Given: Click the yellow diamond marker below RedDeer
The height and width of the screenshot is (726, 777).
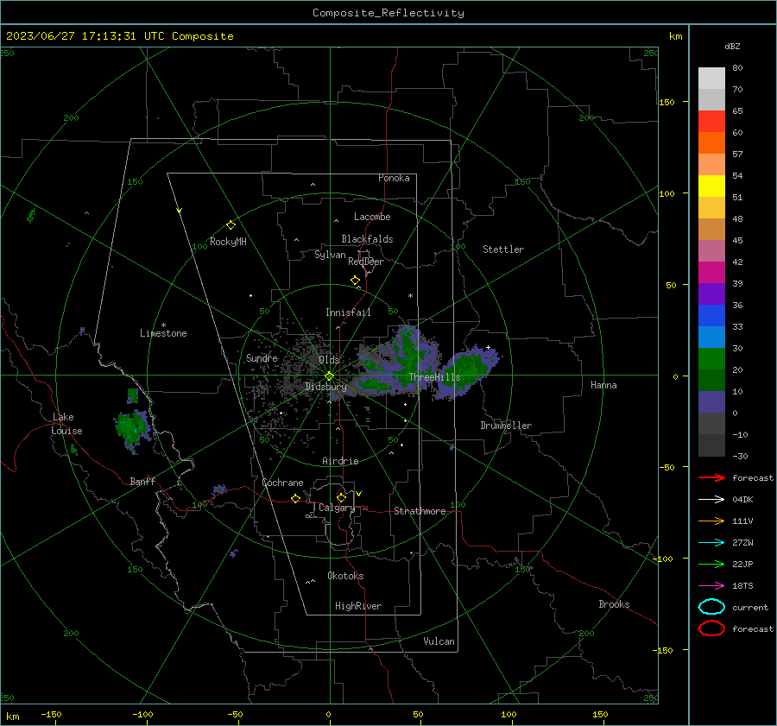Looking at the screenshot, I should (356, 281).
